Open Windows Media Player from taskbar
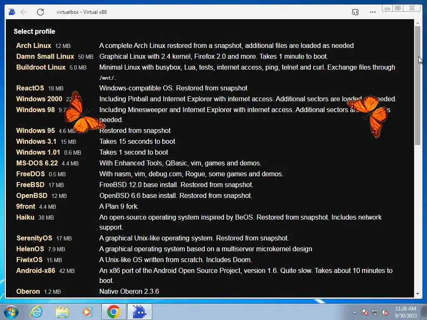Viewport: 427px width, 320px height. point(88,312)
